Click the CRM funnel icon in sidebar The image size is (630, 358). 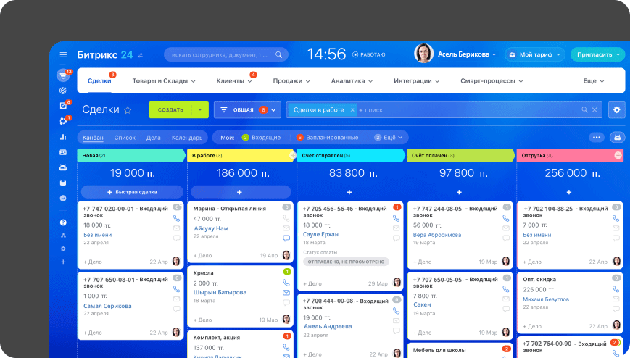click(x=63, y=75)
